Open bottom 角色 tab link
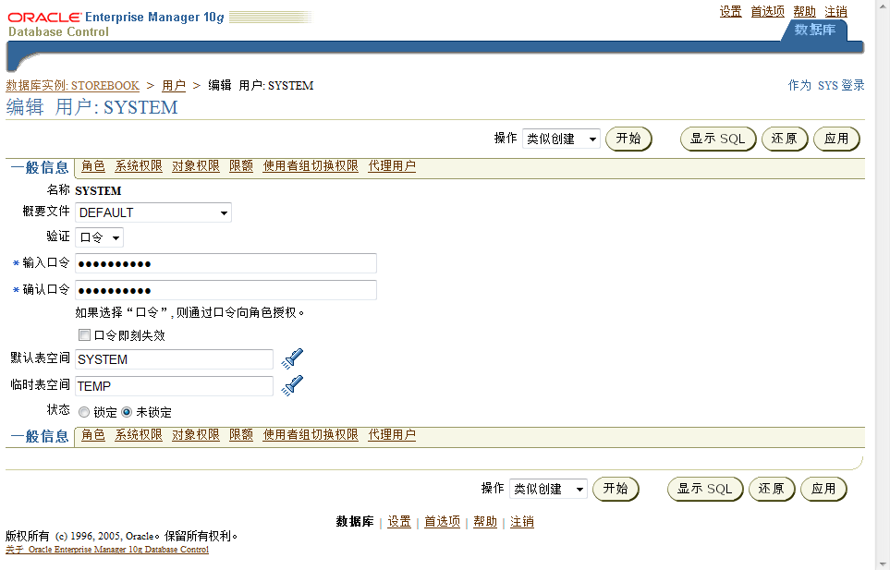This screenshot has height=570, width=890. pos(93,435)
